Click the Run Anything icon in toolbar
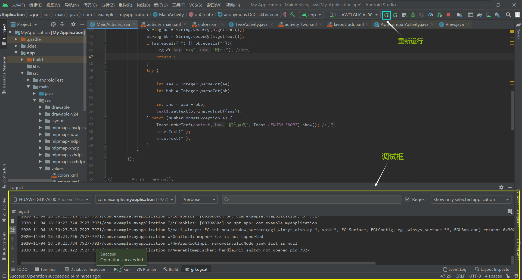The width and height of the screenshot is (522, 280). coord(471,15)
